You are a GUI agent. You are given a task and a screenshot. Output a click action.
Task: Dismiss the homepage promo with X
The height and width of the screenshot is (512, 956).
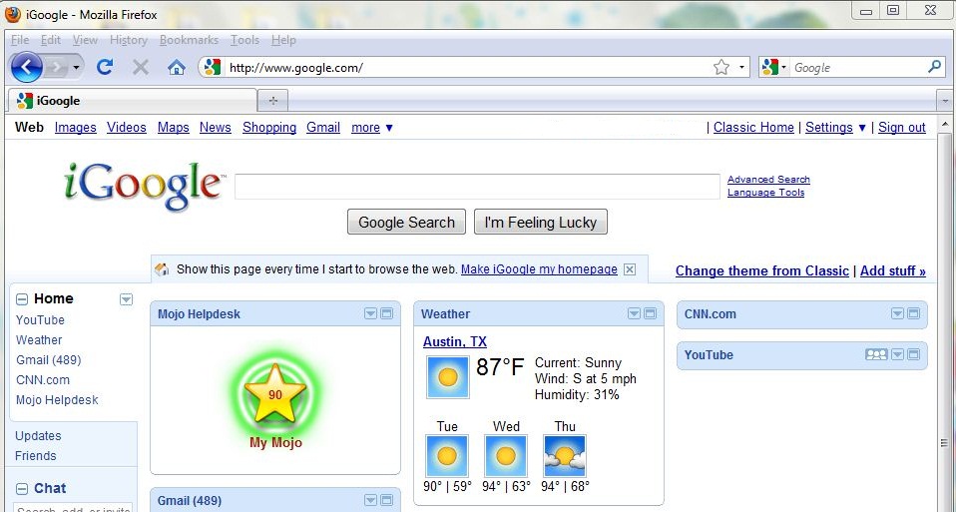point(630,269)
